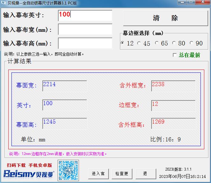Minimize the calculator window
Image resolution: width=211 pixels, height=183 pixels.
point(182,2)
